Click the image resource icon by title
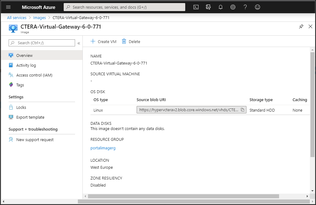The image size is (316, 205). [13, 28]
